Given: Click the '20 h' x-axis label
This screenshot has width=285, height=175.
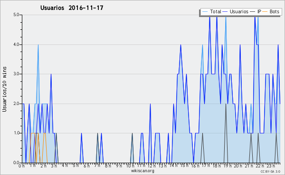Looking at the screenshot, I should pyautogui.click(x=238, y=166).
